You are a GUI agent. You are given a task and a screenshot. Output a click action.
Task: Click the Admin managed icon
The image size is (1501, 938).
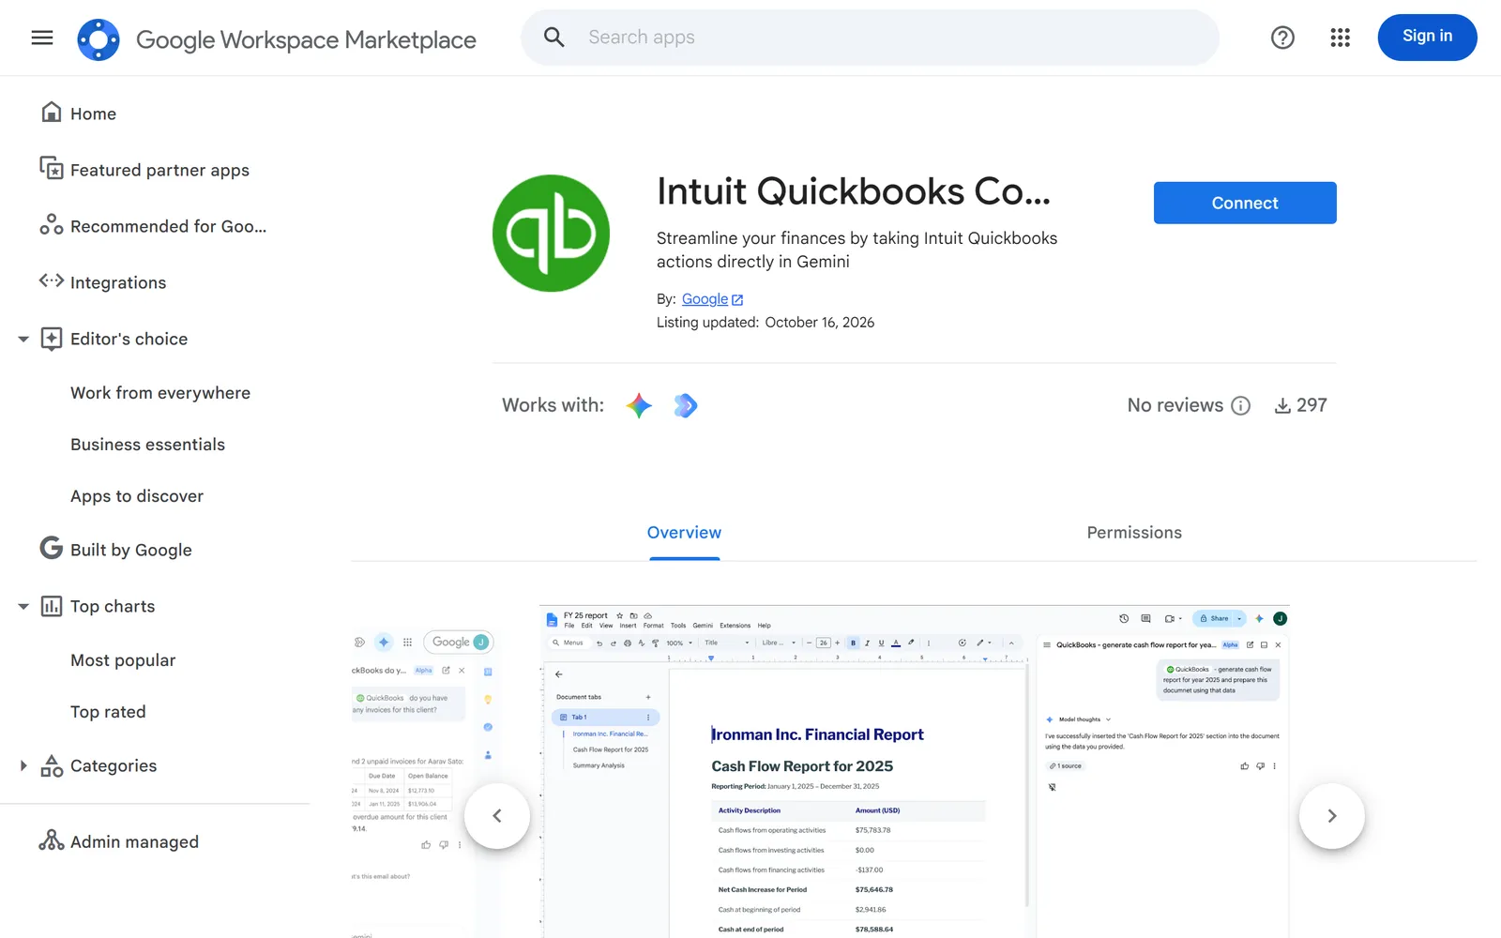52,840
